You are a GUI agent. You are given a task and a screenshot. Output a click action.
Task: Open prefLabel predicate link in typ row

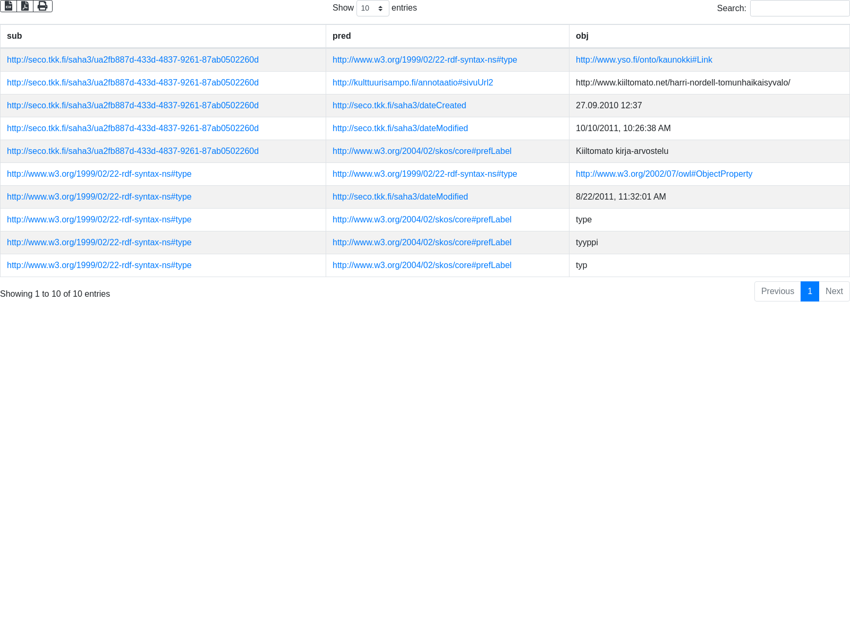[422, 265]
